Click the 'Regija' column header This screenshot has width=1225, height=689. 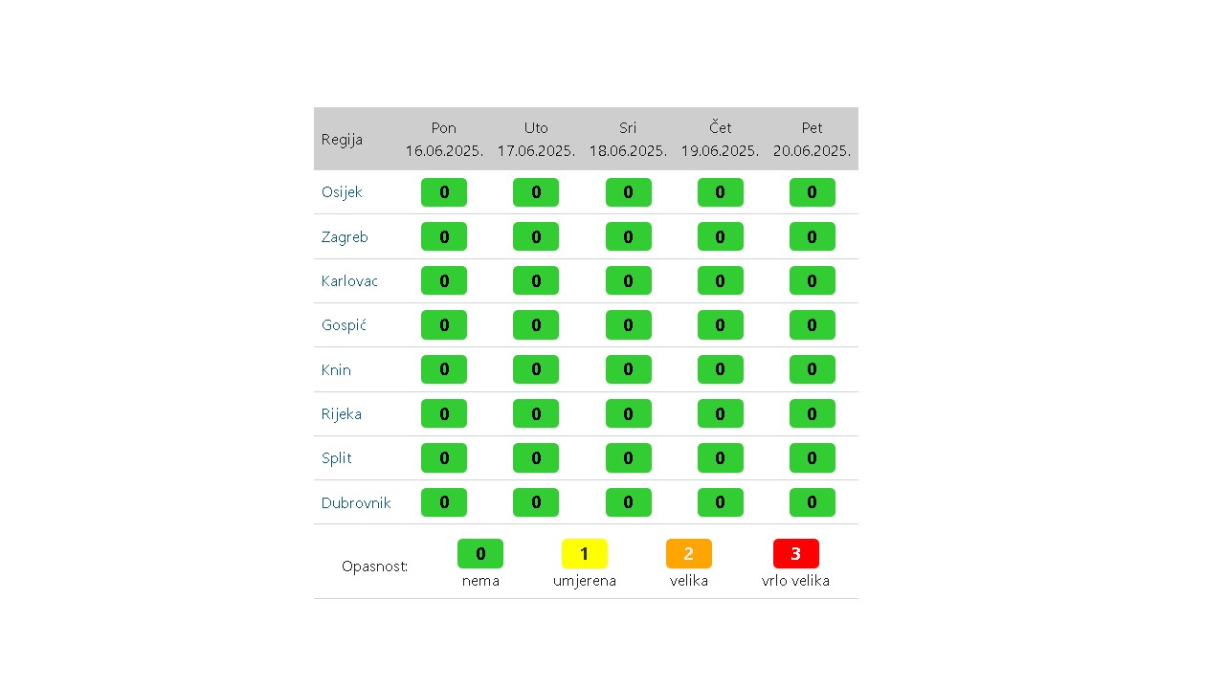point(342,140)
